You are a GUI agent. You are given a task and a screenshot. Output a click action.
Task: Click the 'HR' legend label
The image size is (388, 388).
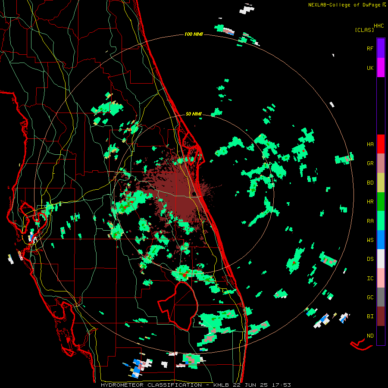[x=370, y=202]
